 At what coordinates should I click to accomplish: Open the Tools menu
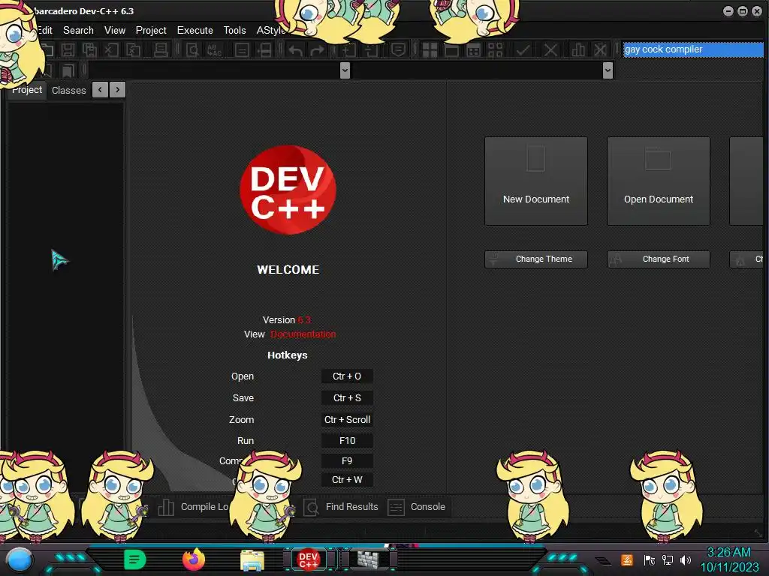234,30
